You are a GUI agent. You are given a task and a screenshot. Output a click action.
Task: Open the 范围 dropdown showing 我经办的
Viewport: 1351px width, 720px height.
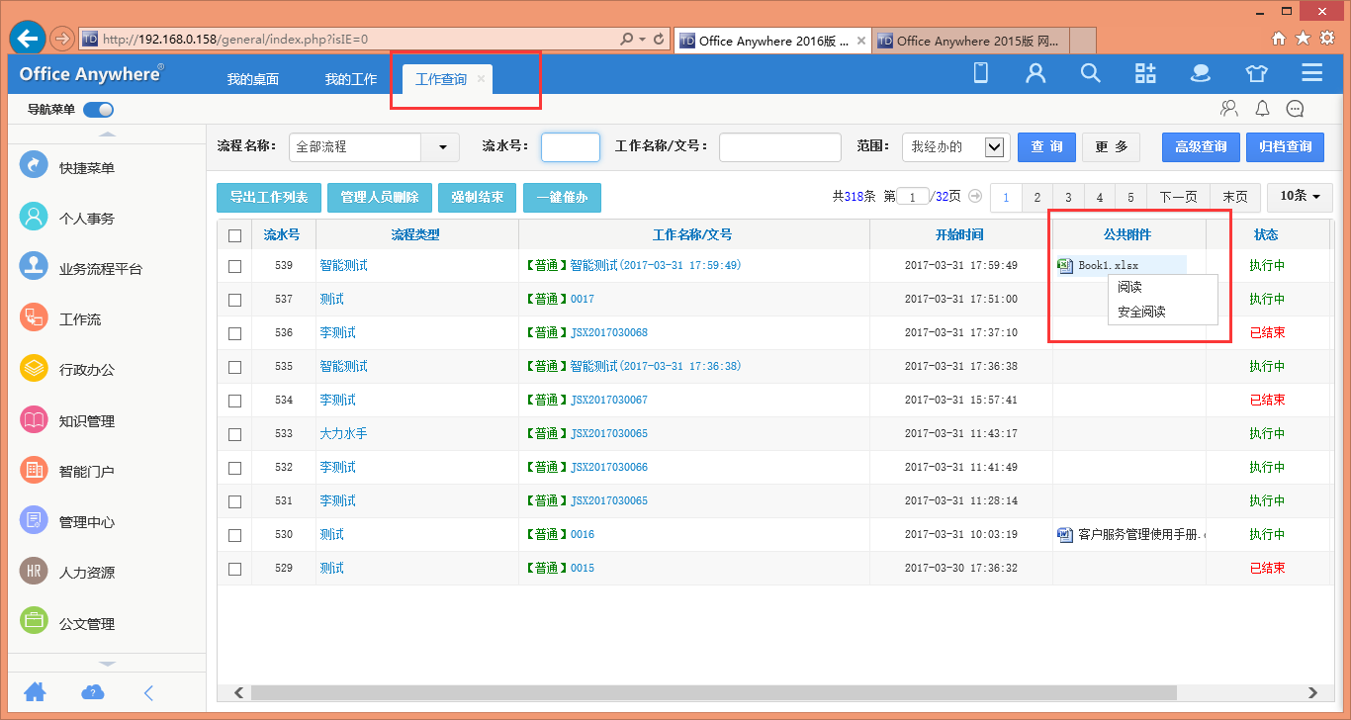(x=955, y=147)
